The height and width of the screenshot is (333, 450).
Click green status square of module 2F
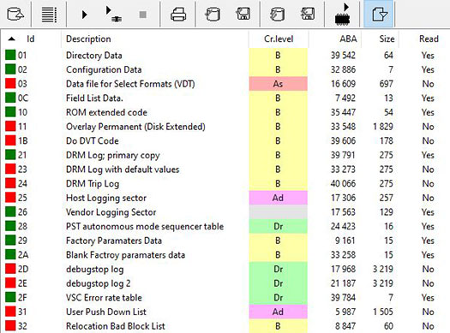10,297
